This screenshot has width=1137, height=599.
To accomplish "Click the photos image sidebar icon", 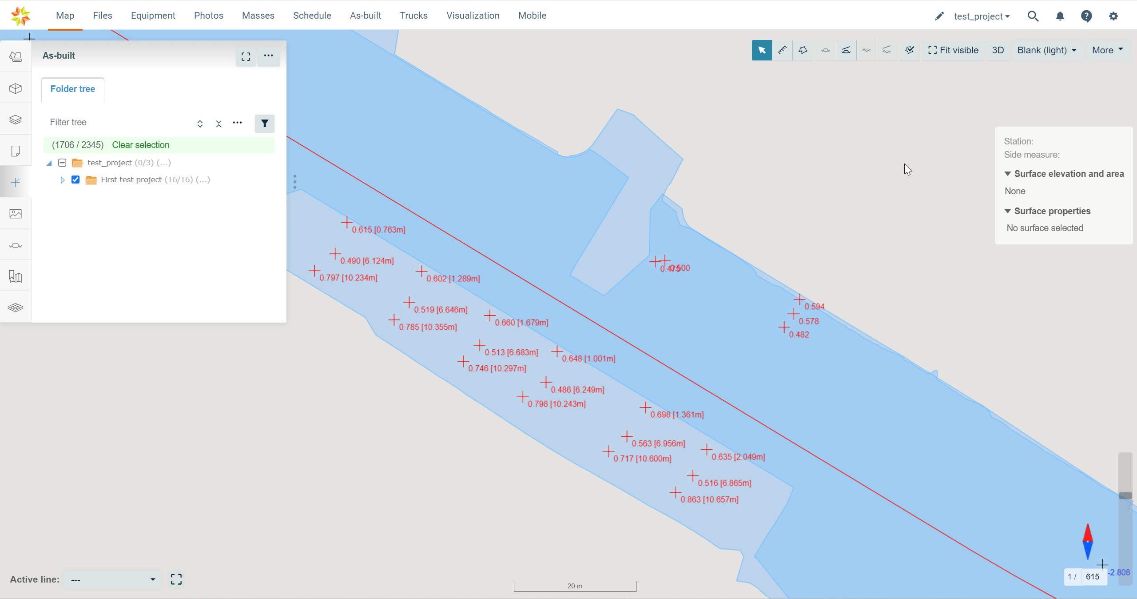I will [x=16, y=214].
